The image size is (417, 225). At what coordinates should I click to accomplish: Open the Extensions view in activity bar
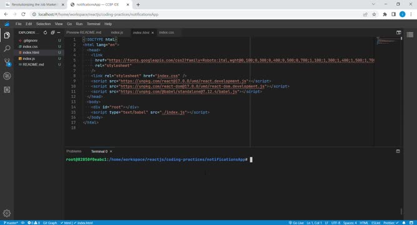click(7, 90)
